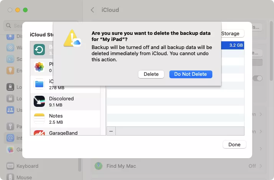Click the Backups icon in storage list
Screen dimensions: 274x180
coord(39,50)
